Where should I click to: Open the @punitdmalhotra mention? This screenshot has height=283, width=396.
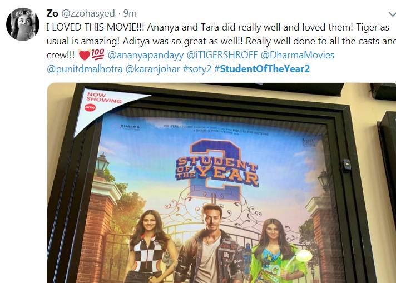[x=85, y=69]
